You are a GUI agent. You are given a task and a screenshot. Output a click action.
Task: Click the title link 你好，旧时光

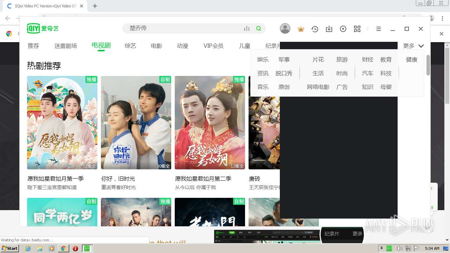(118, 179)
